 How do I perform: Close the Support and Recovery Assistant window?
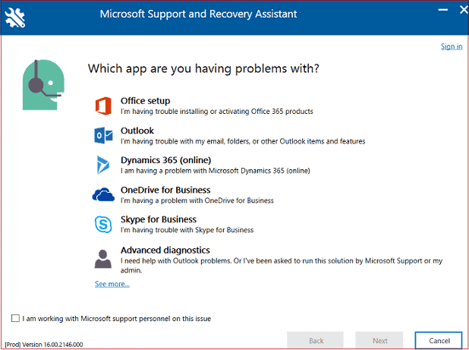pyautogui.click(x=464, y=10)
